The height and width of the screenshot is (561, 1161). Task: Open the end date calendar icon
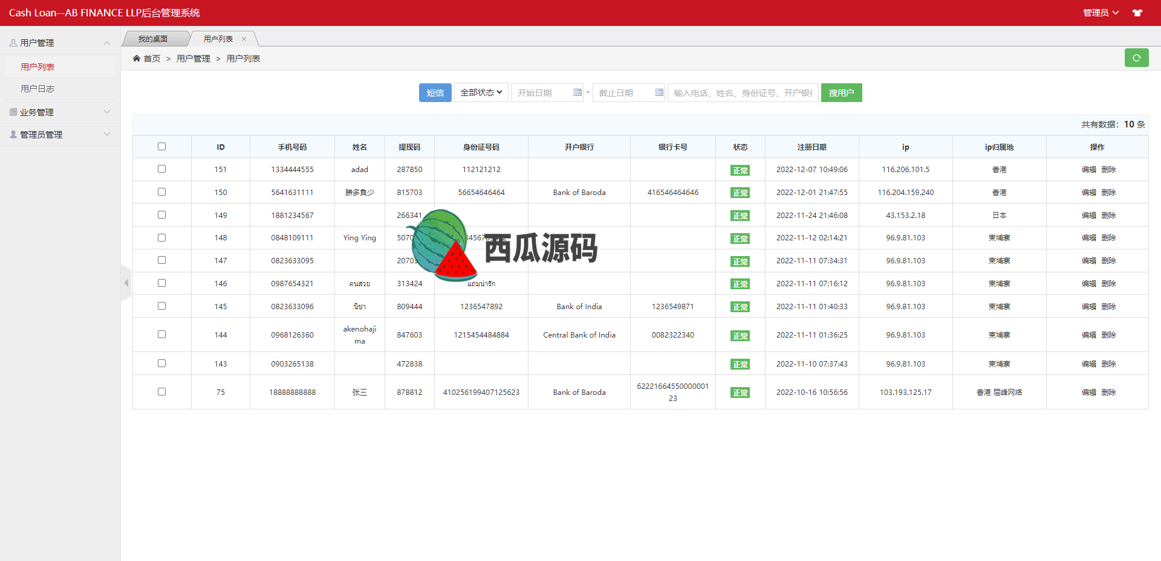(659, 92)
